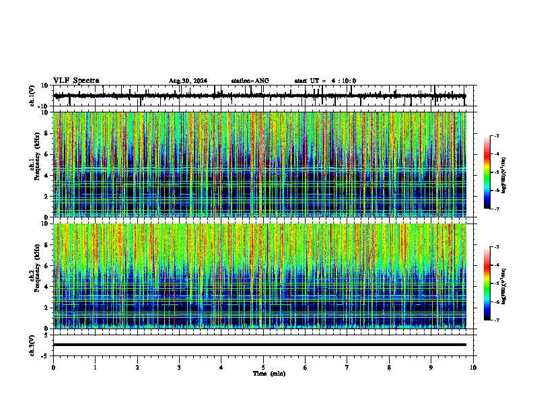
Task: Click time axis tick label "6"
Action: pos(306,368)
